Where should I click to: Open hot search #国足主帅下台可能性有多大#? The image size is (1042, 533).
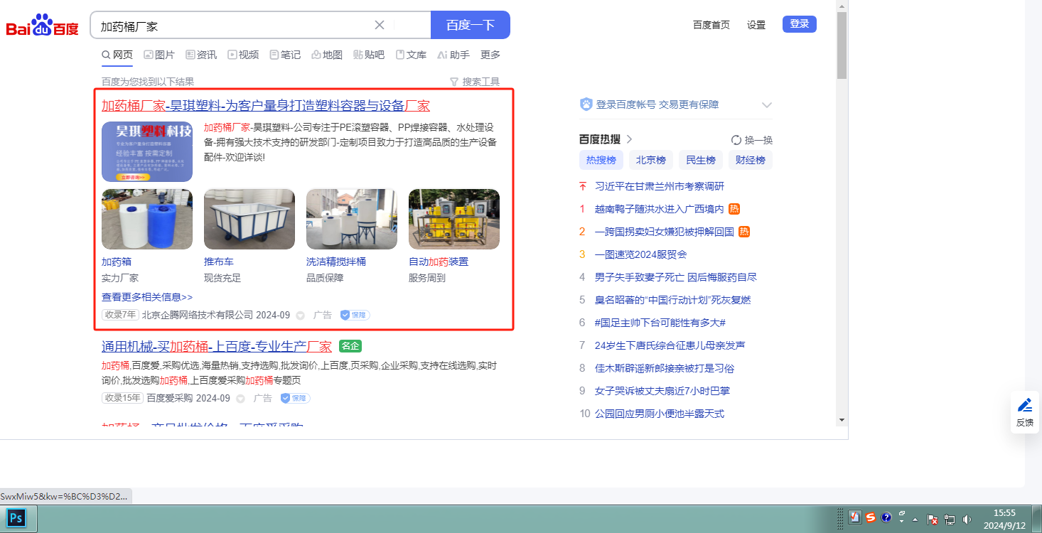coord(660,323)
